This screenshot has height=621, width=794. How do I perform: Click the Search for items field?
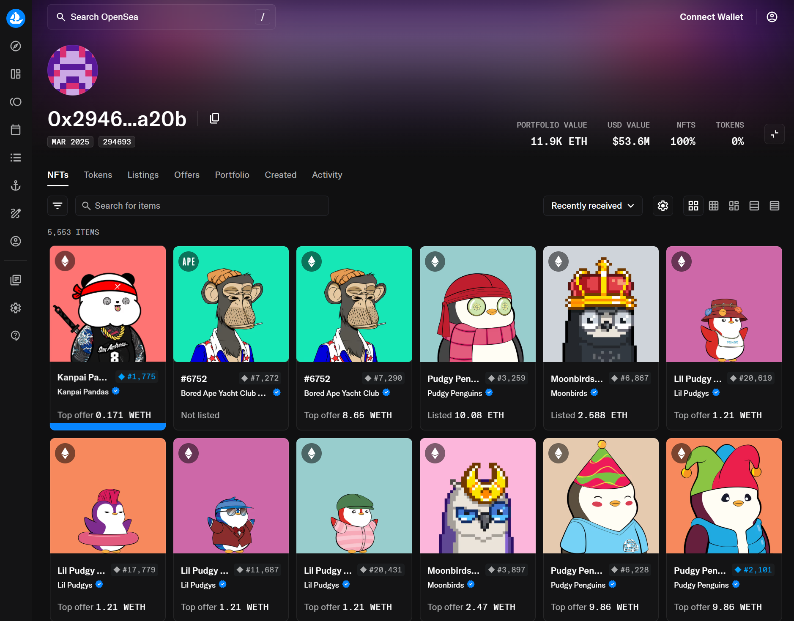point(202,206)
